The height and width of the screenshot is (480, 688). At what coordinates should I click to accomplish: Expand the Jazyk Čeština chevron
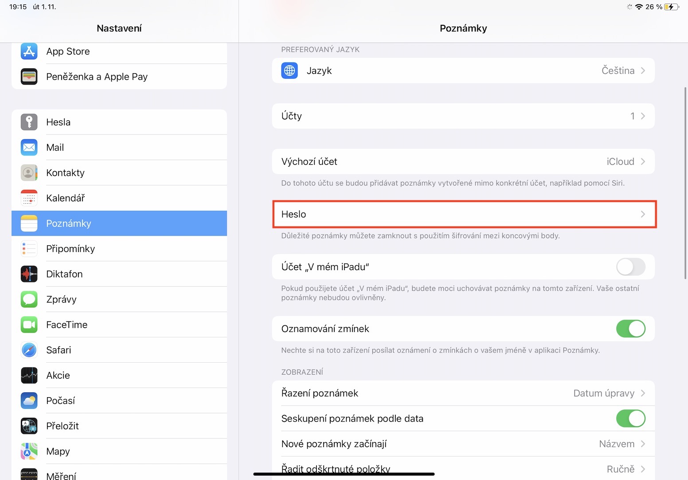(642, 71)
